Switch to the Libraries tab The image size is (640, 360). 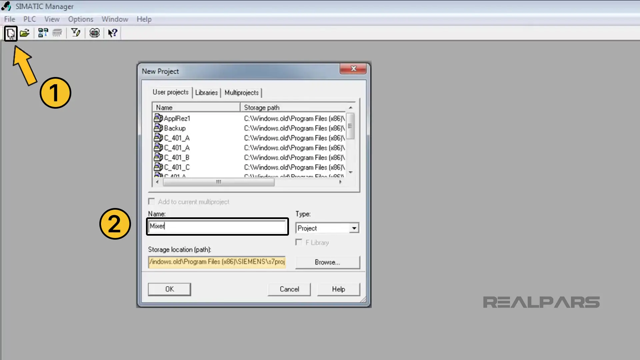pos(206,93)
